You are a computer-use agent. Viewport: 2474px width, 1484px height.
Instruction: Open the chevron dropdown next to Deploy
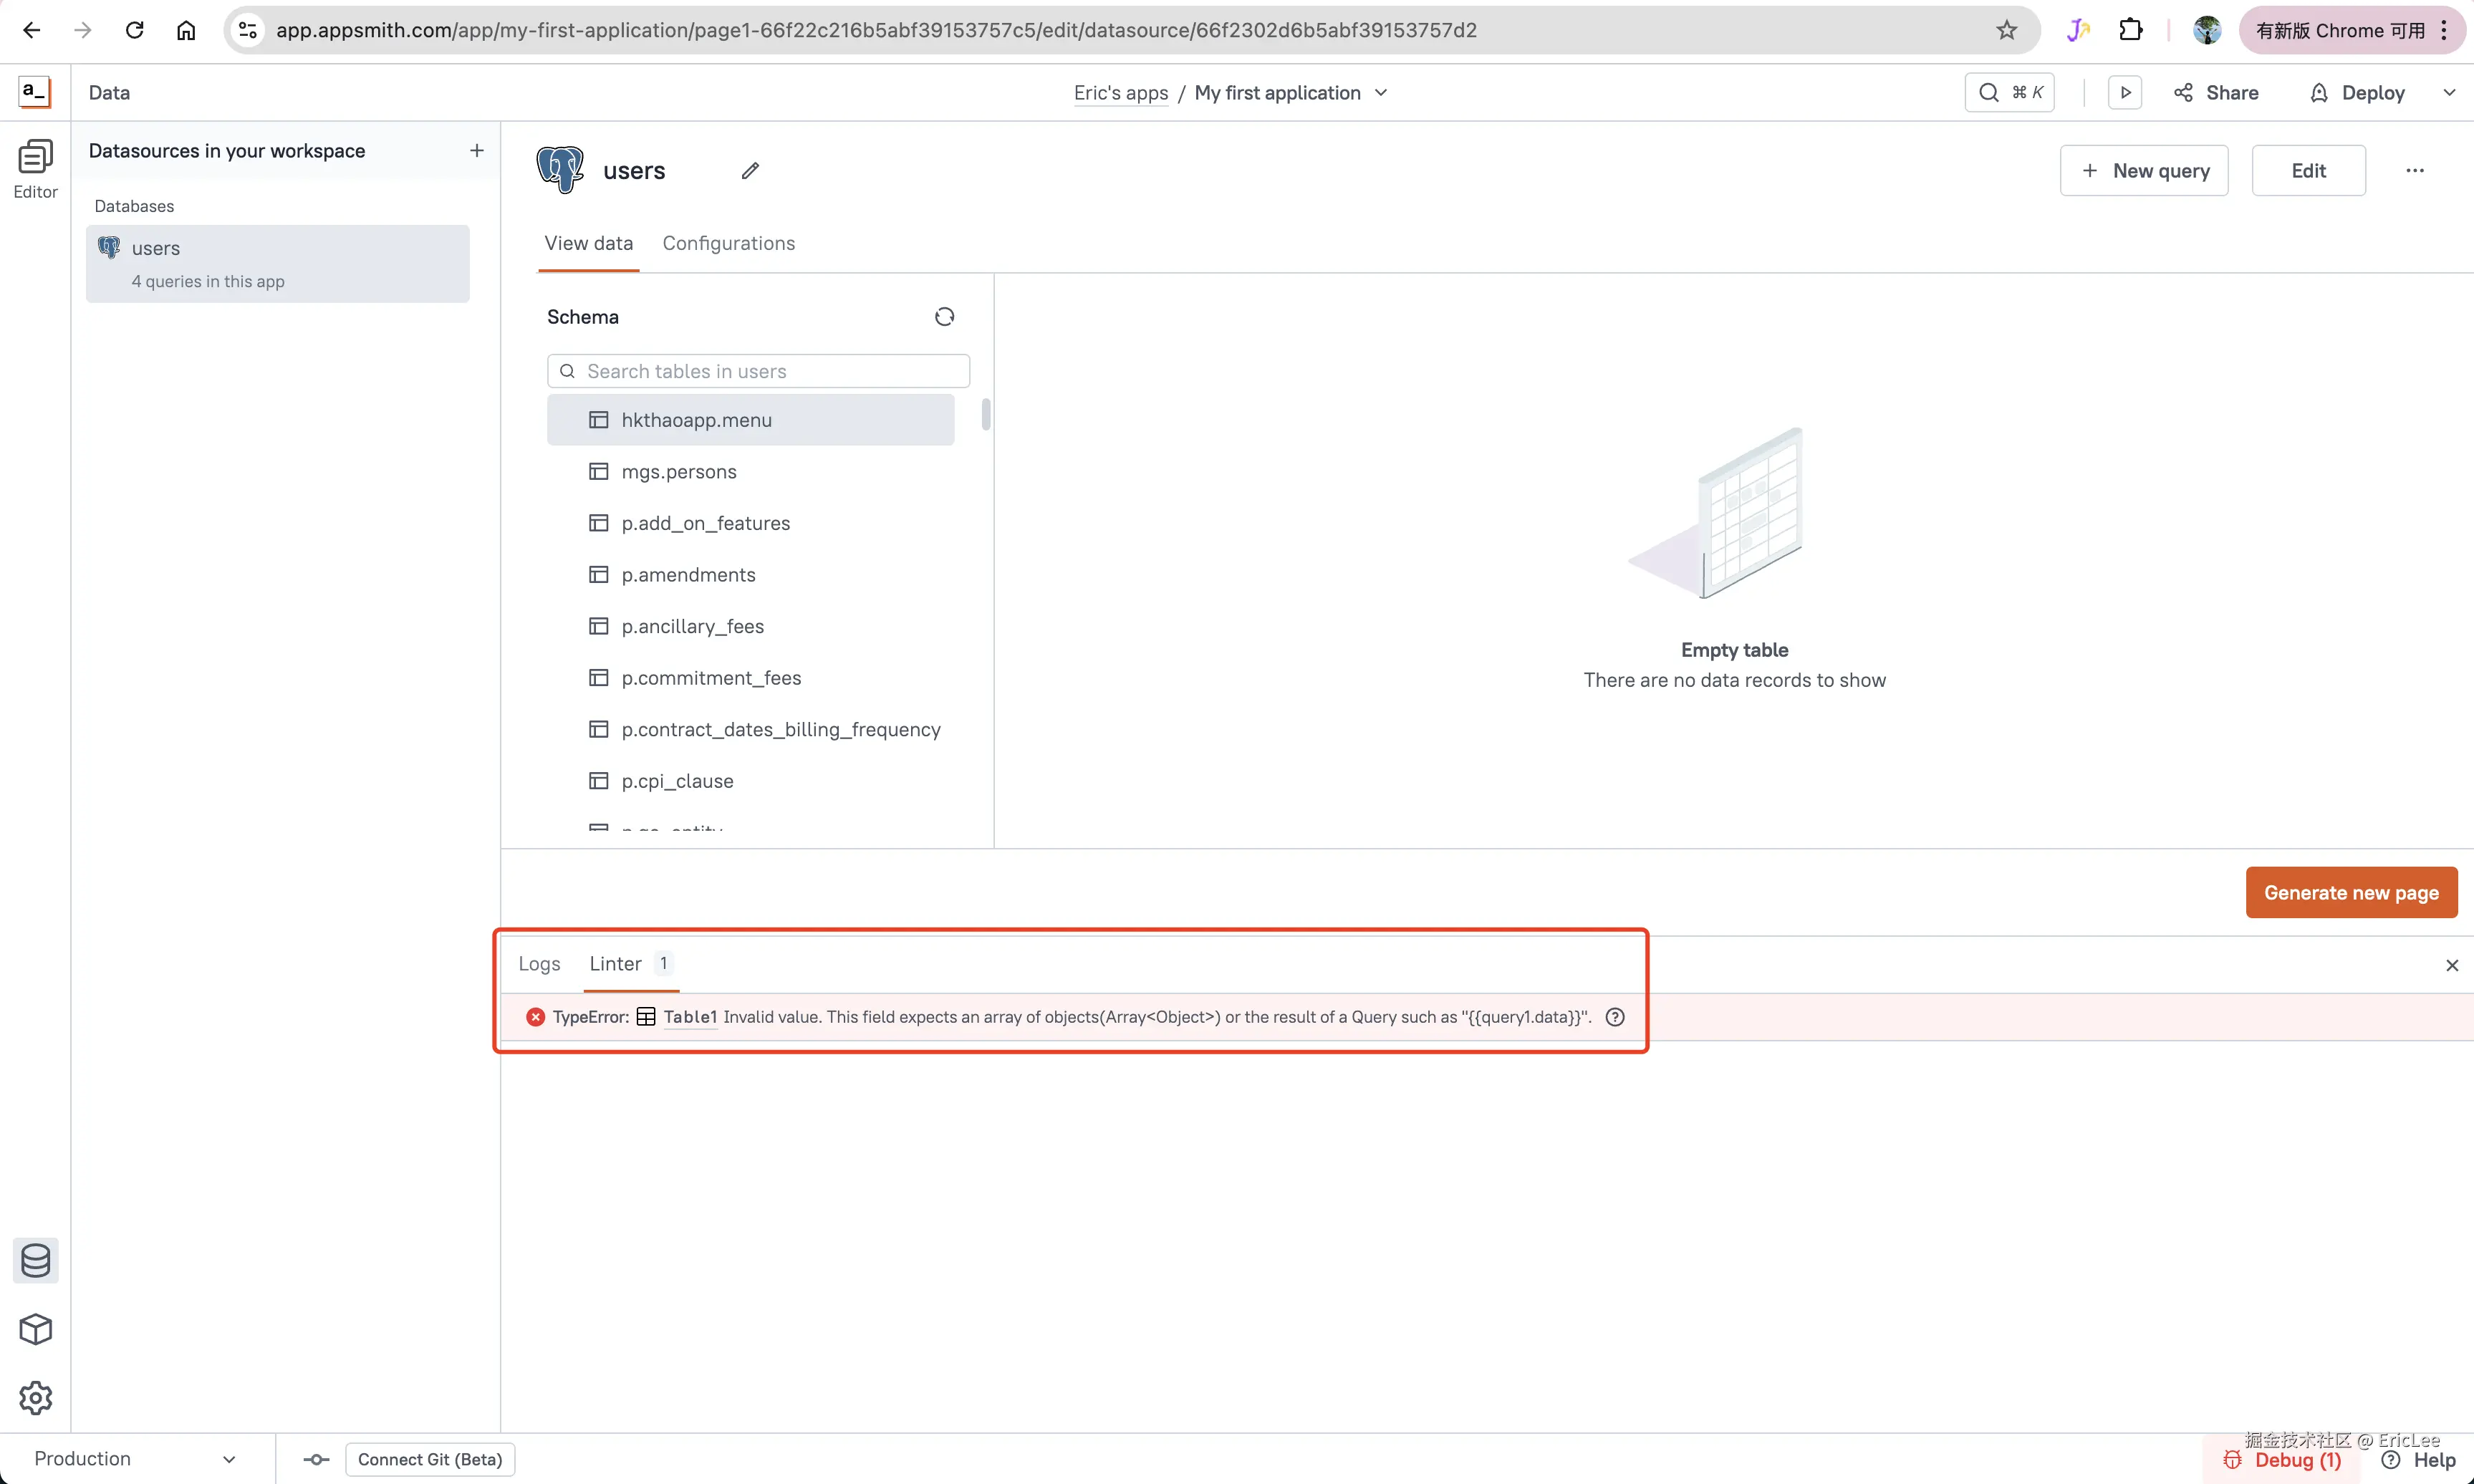[2449, 92]
